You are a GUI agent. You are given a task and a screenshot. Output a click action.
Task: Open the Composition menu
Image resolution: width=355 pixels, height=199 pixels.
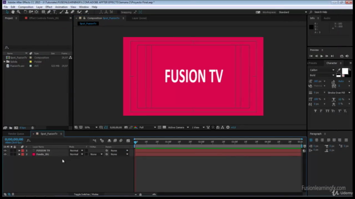coord(26,7)
